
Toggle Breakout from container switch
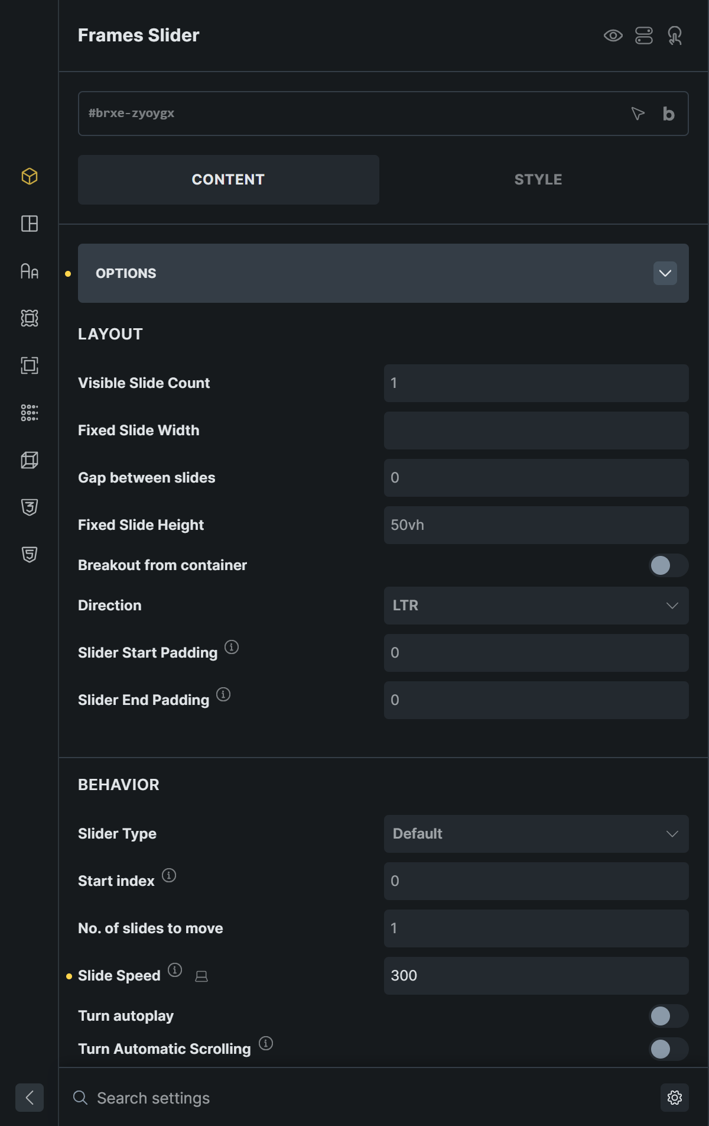coord(669,565)
